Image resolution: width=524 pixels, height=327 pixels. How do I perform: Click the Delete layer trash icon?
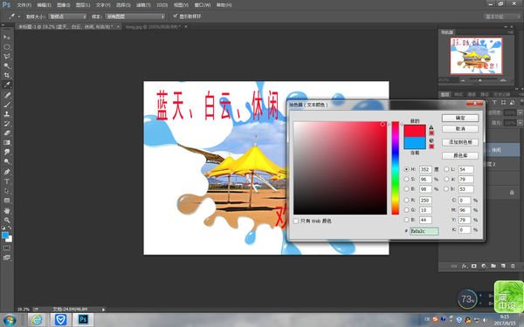click(513, 266)
